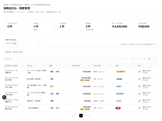Click the red 保留 status badge
Image resolution: width=162 pixels, height=121 pixels.
pos(118,108)
